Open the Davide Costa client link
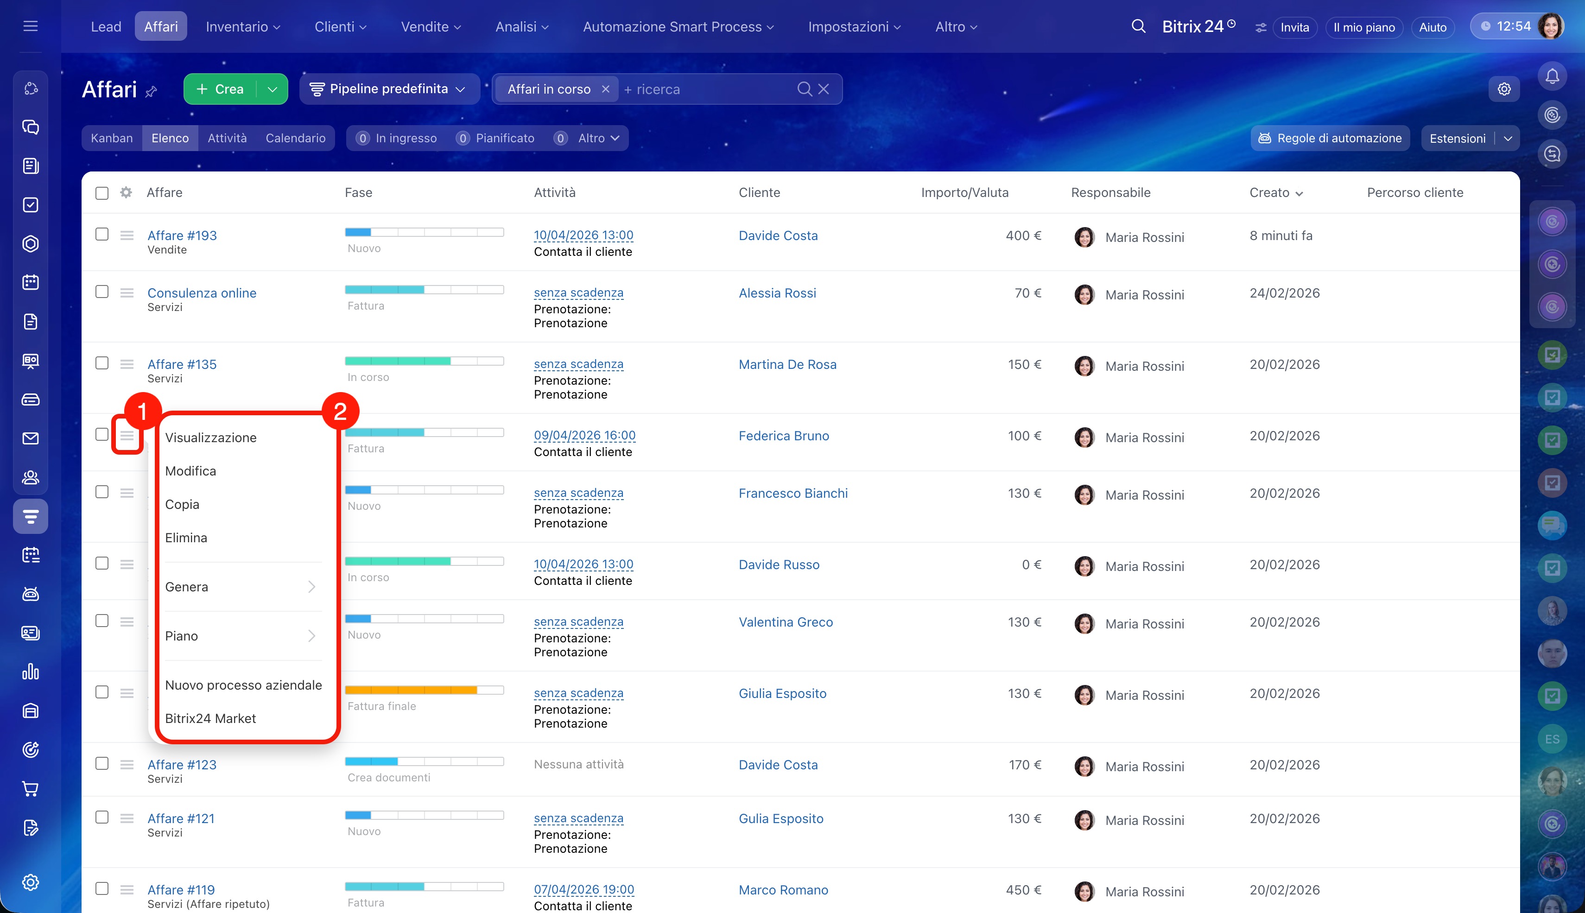Viewport: 1585px width, 913px height. point(778,236)
